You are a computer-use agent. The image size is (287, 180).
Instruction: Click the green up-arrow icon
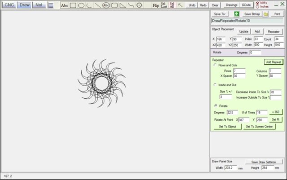(236, 14)
